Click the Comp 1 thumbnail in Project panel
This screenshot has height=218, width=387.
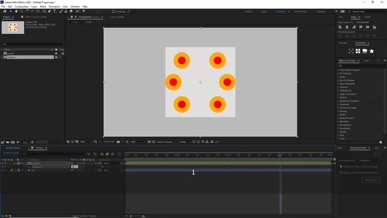[13, 27]
